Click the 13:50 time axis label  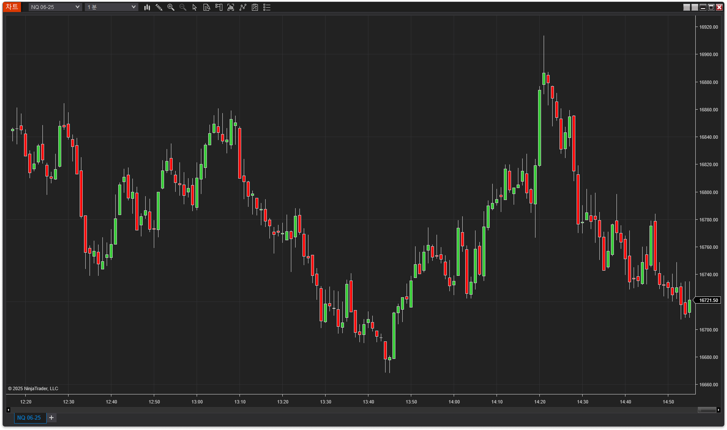point(411,402)
